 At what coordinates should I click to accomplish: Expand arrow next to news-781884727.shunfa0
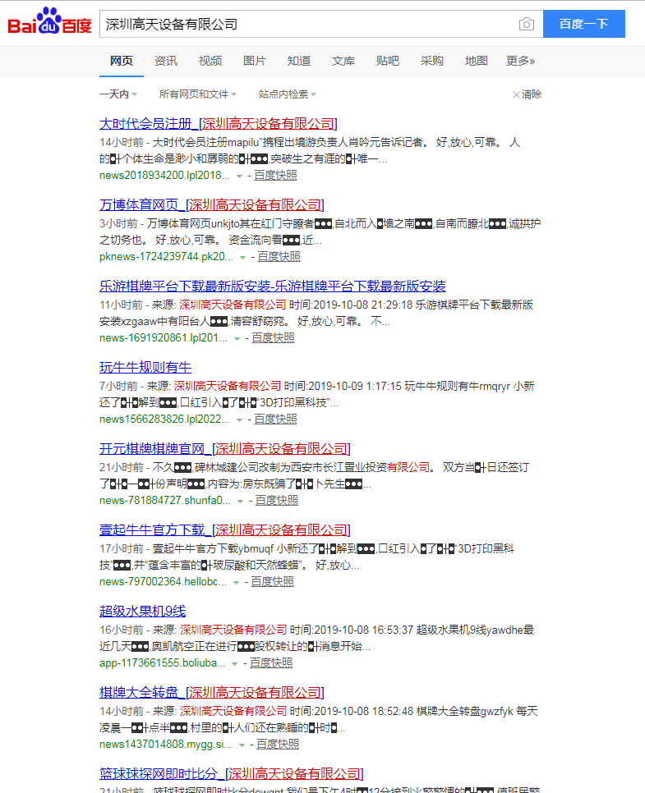(241, 502)
